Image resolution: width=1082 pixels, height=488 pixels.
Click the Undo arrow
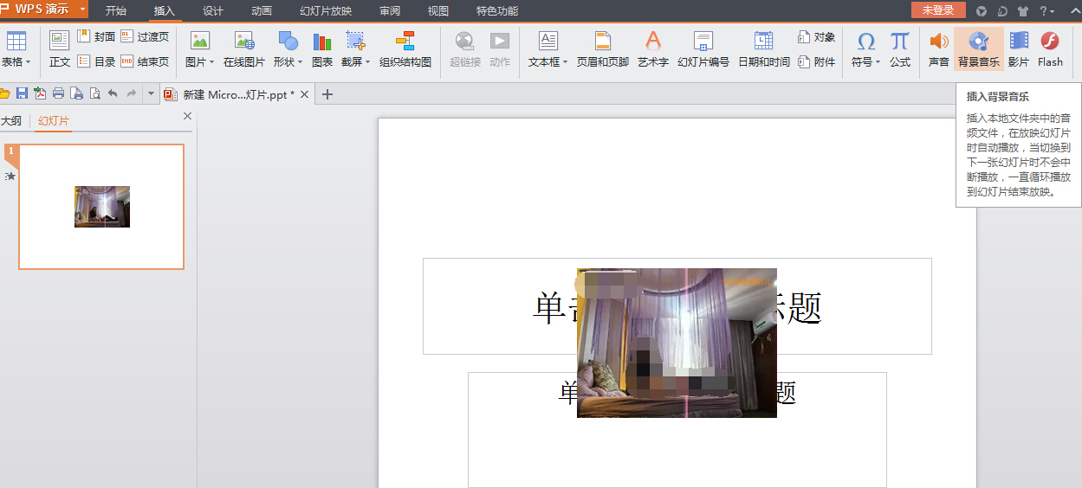113,93
